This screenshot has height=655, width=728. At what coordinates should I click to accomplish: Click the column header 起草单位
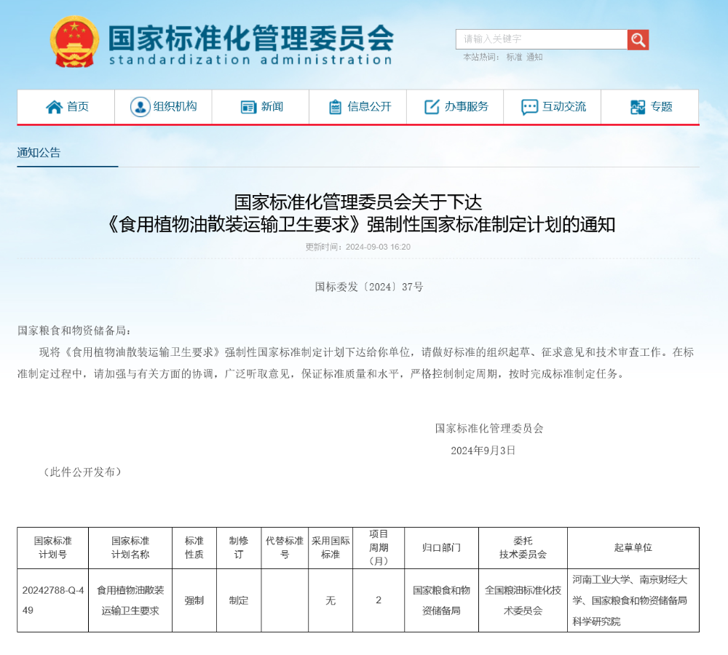click(633, 548)
